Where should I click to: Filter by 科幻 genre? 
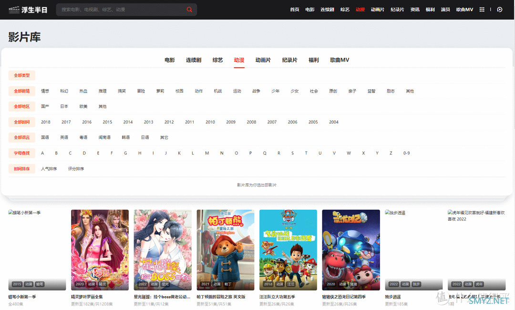64,91
